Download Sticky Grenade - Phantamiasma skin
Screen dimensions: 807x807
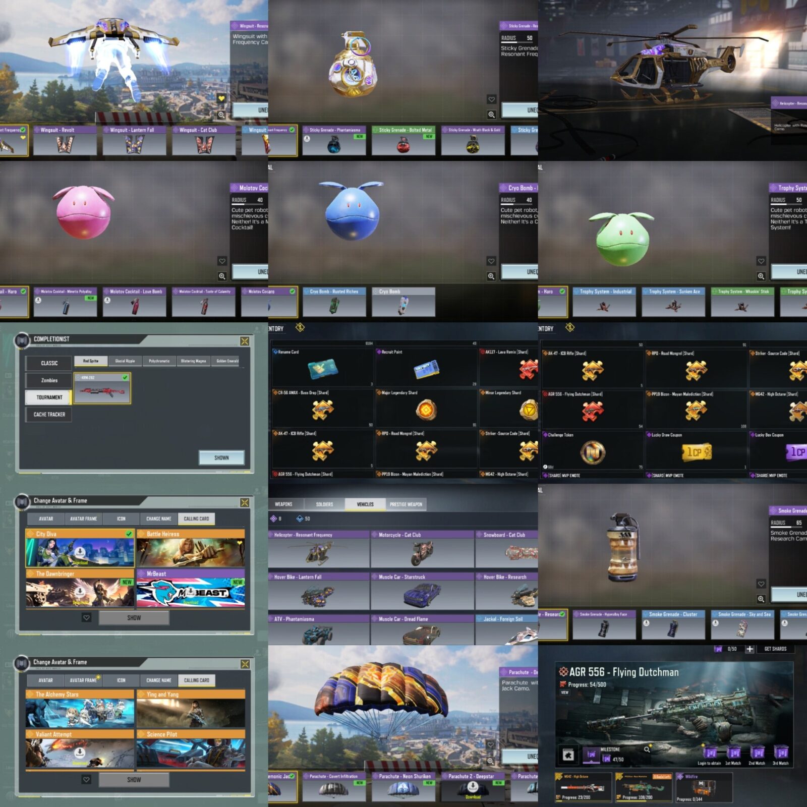pyautogui.click(x=307, y=138)
